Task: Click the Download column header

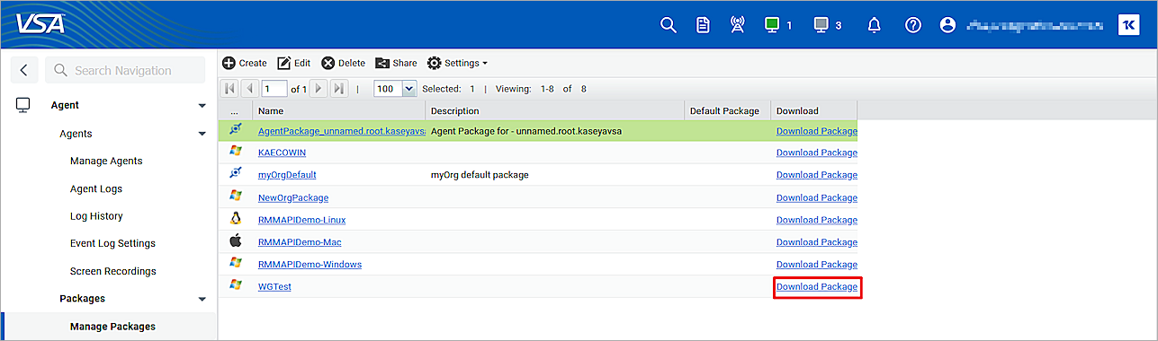Action: (813, 110)
